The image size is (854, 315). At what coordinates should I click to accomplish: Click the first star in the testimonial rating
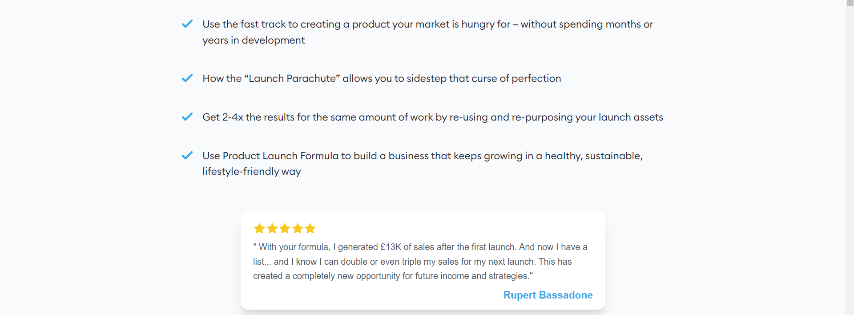[259, 229]
